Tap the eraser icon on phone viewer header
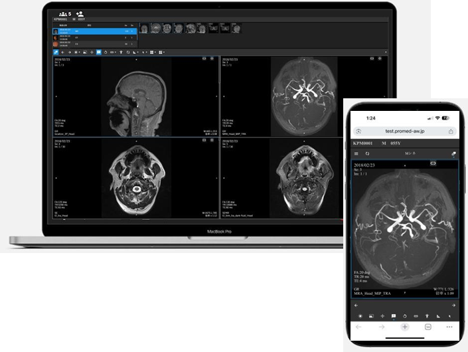468x352 pixels. click(x=453, y=153)
